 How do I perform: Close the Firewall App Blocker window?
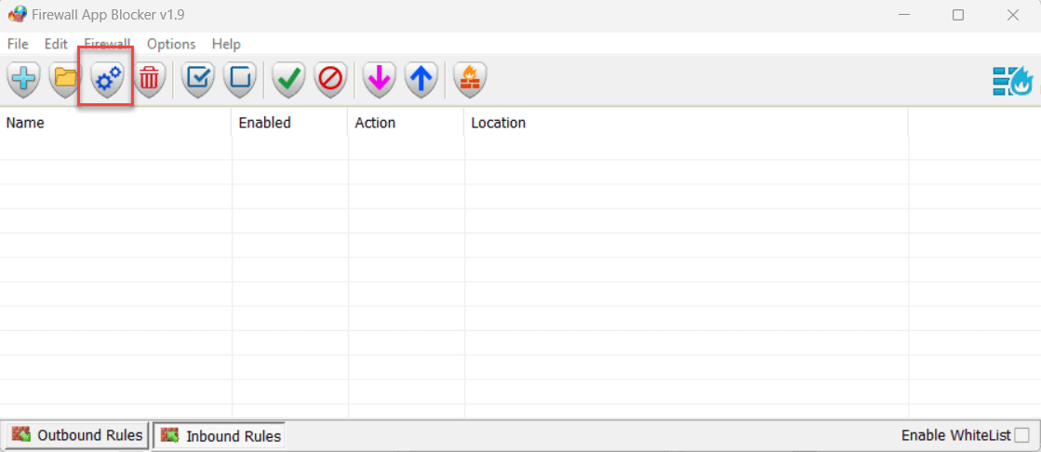1012,15
